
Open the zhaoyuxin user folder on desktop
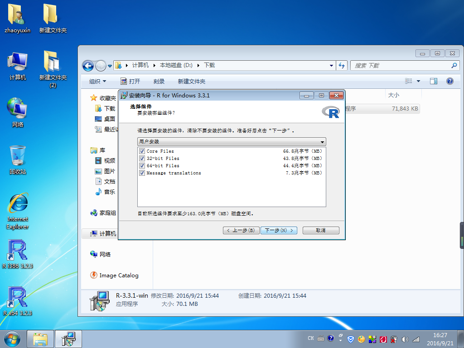pos(18,18)
